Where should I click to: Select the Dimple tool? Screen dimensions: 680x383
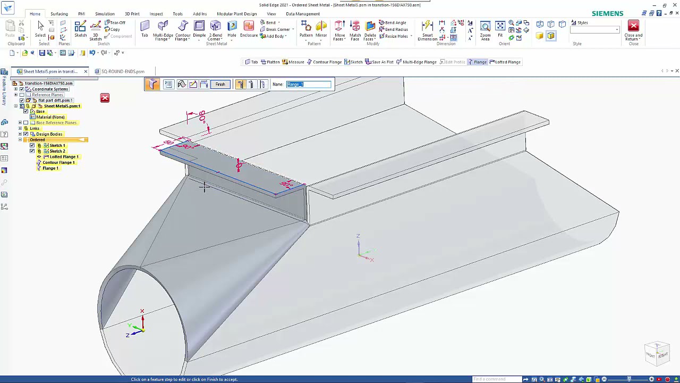[199, 29]
